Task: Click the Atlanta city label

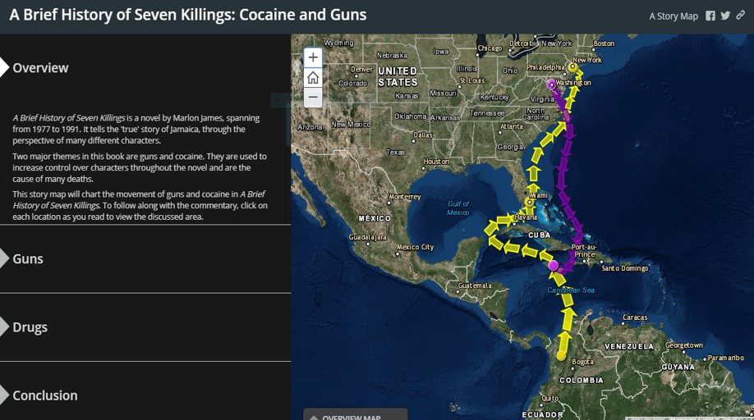Action: (x=512, y=126)
